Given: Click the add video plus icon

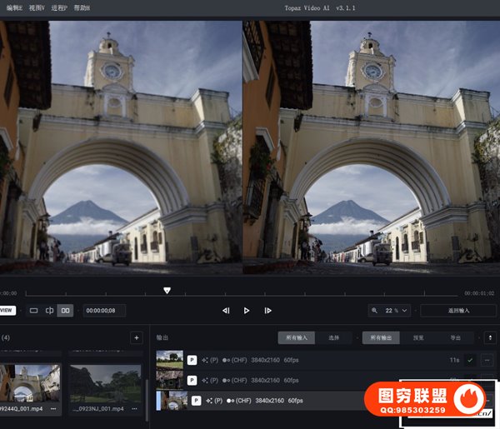Looking at the screenshot, I should (x=136, y=337).
